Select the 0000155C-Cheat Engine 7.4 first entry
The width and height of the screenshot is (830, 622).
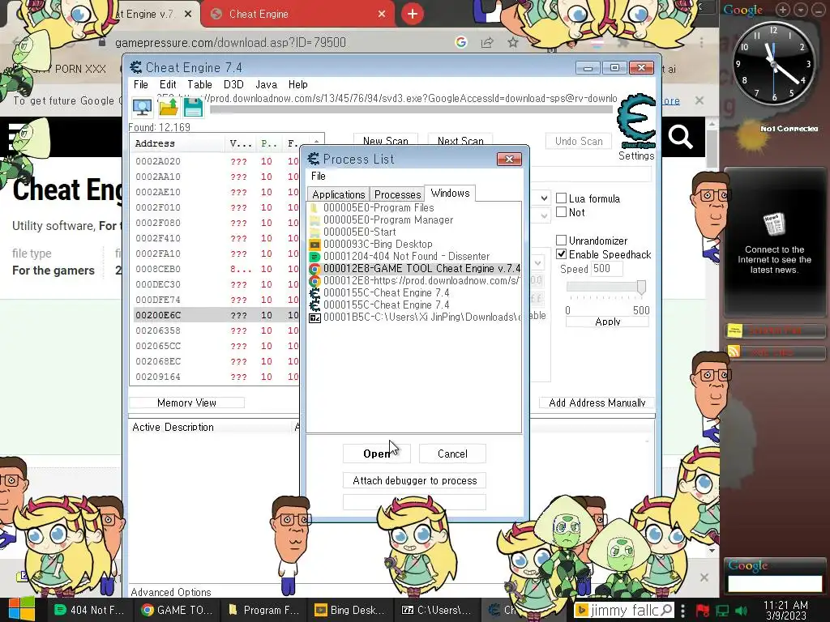[414, 293]
